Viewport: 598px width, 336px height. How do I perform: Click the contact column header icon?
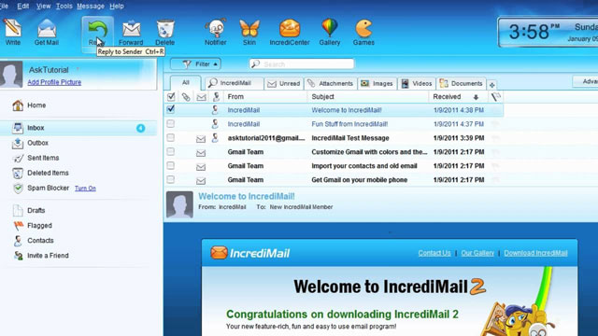[x=216, y=97]
